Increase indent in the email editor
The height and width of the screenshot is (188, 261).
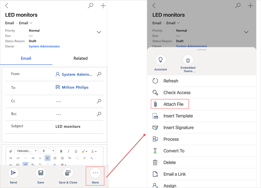click(33, 158)
